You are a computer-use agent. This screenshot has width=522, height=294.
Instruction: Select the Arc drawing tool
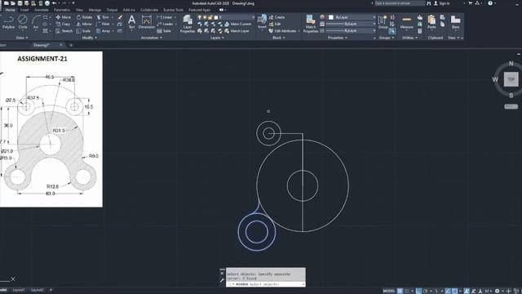[x=36, y=23]
